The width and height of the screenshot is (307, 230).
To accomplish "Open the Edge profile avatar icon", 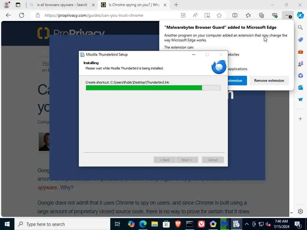I will tap(7, 5).
